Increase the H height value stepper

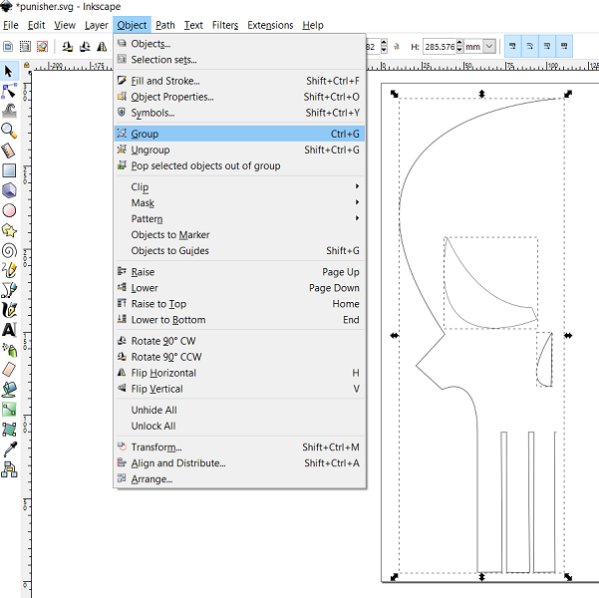point(459,43)
